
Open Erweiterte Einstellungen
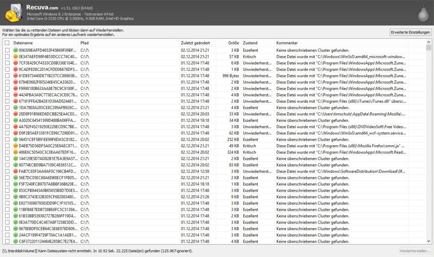411,32
